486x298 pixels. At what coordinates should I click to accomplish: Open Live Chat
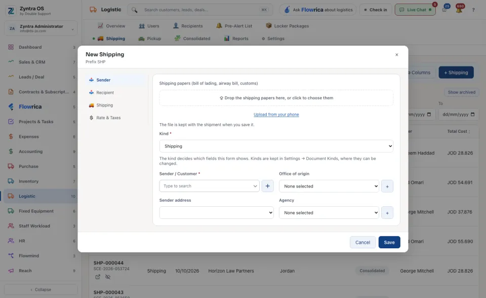tap(415, 10)
